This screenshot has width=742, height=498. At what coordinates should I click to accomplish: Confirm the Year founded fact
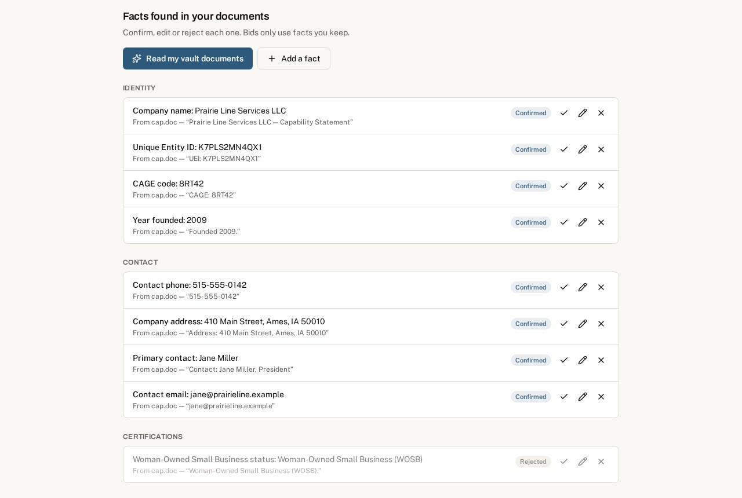[x=564, y=222]
